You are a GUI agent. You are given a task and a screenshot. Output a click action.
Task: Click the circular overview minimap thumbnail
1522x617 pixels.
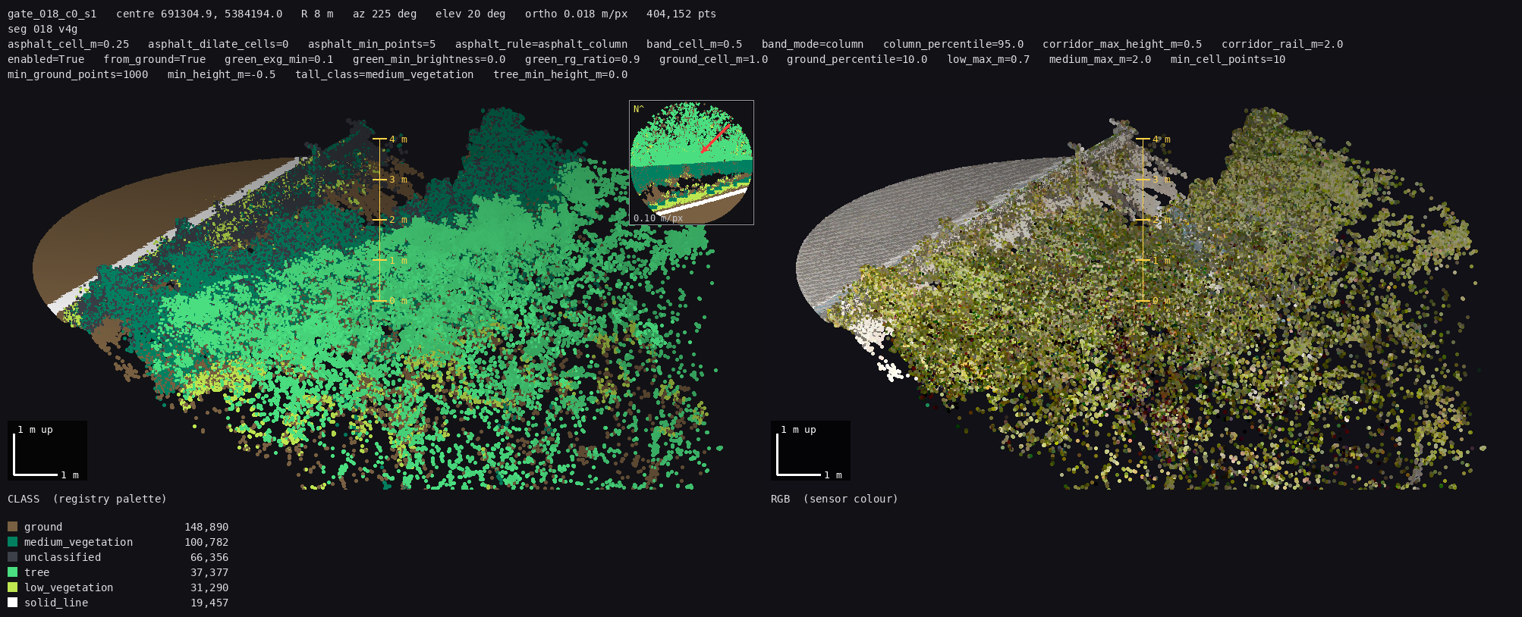coord(691,162)
